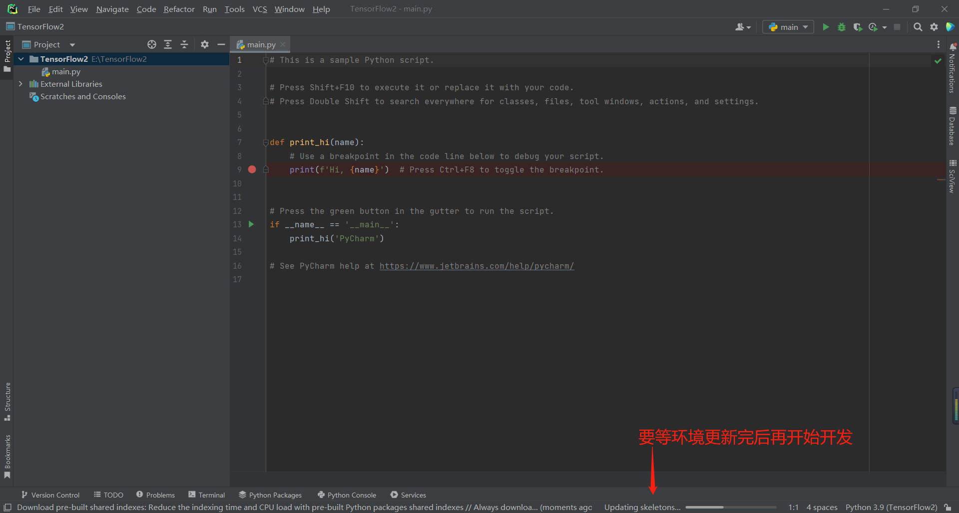959x513 pixels.
Task: Start debugging with the bug icon
Action: pos(842,27)
